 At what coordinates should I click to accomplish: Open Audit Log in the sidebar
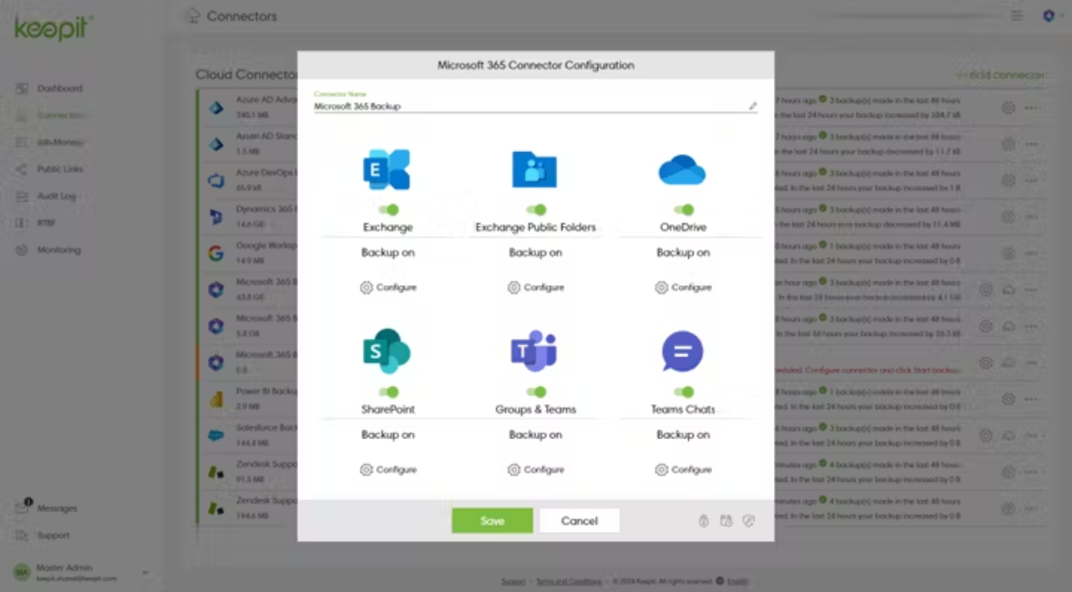click(x=46, y=196)
